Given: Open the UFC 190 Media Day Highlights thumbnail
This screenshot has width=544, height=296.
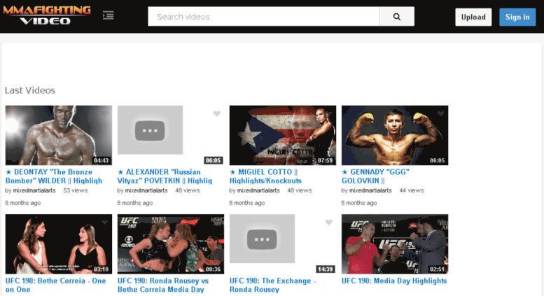Looking at the screenshot, I should (x=395, y=244).
